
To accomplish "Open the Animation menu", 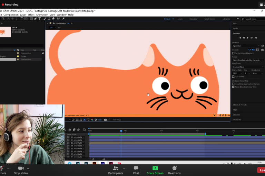I will [x=42, y=15].
